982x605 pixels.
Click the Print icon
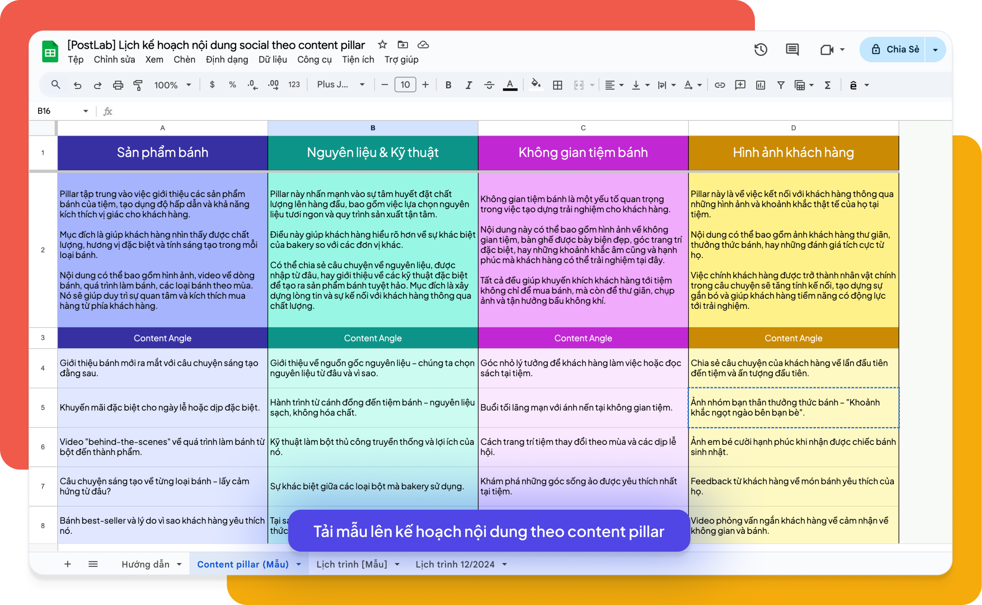coord(118,85)
